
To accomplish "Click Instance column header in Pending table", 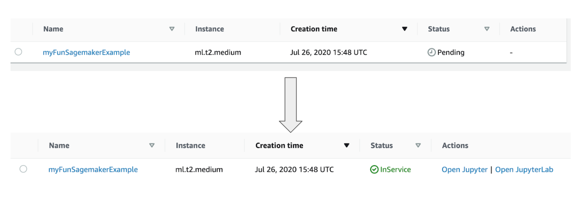I will 210,29.
